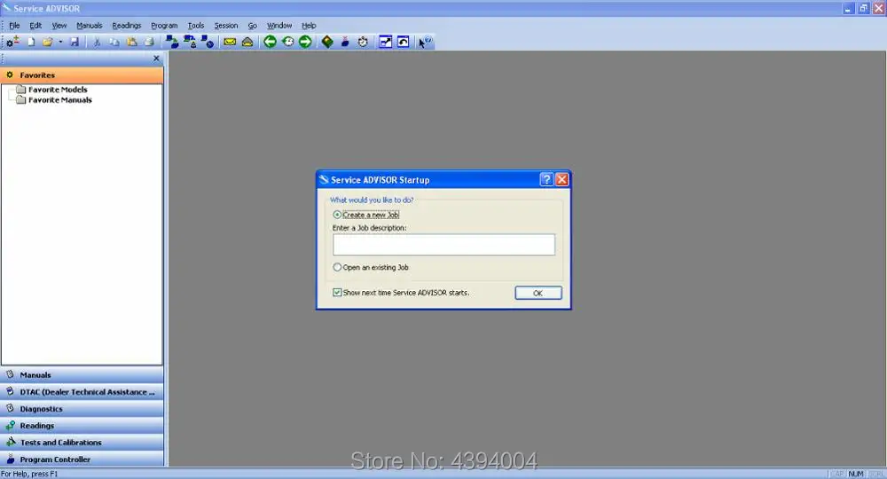Go back with green left arrow
The image size is (887, 479).
[x=270, y=42]
